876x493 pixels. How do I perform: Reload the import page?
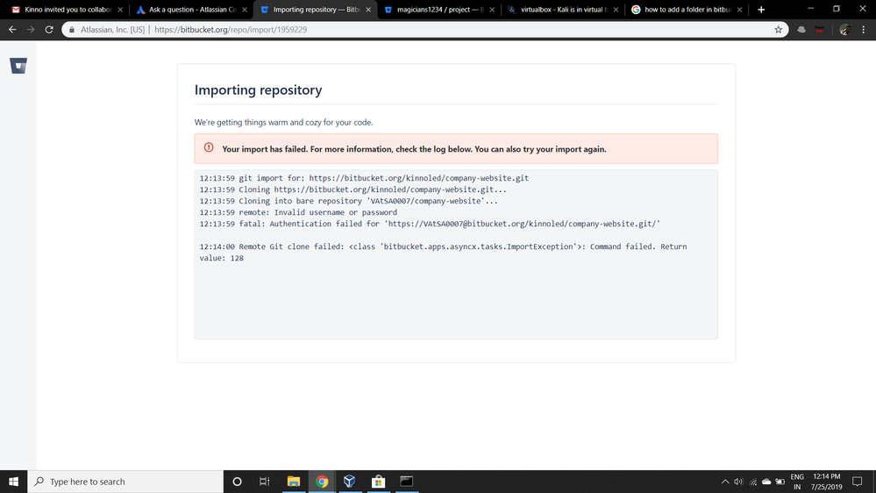pyautogui.click(x=49, y=30)
